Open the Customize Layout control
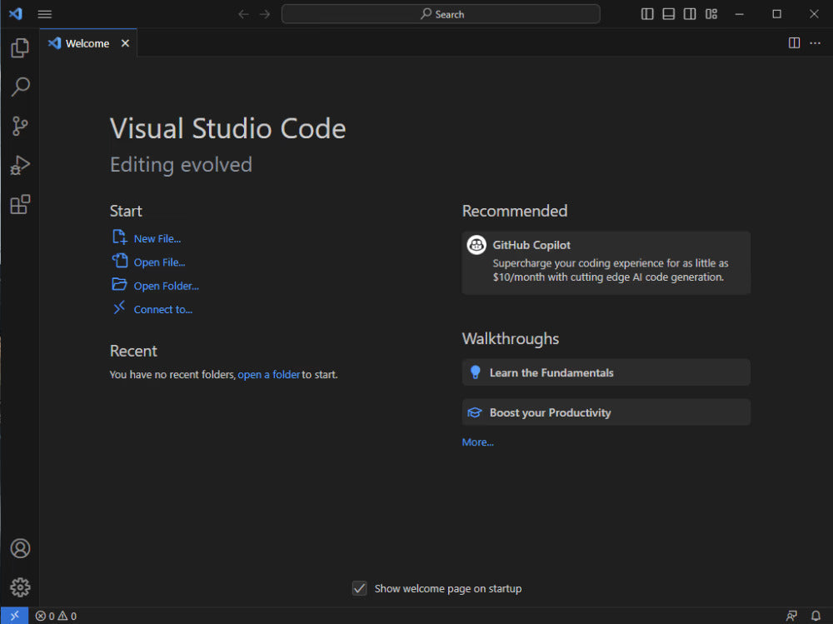Screen dimensions: 833x624 pyautogui.click(x=711, y=13)
